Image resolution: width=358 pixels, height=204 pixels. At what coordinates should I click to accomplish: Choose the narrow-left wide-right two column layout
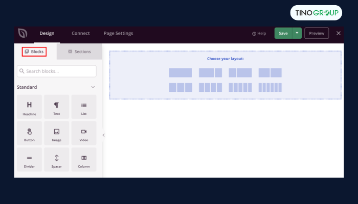pos(240,73)
